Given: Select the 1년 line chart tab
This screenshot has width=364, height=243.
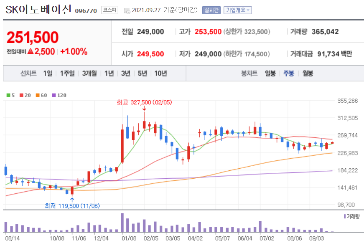Looking at the screenshot, I should click(x=109, y=73).
